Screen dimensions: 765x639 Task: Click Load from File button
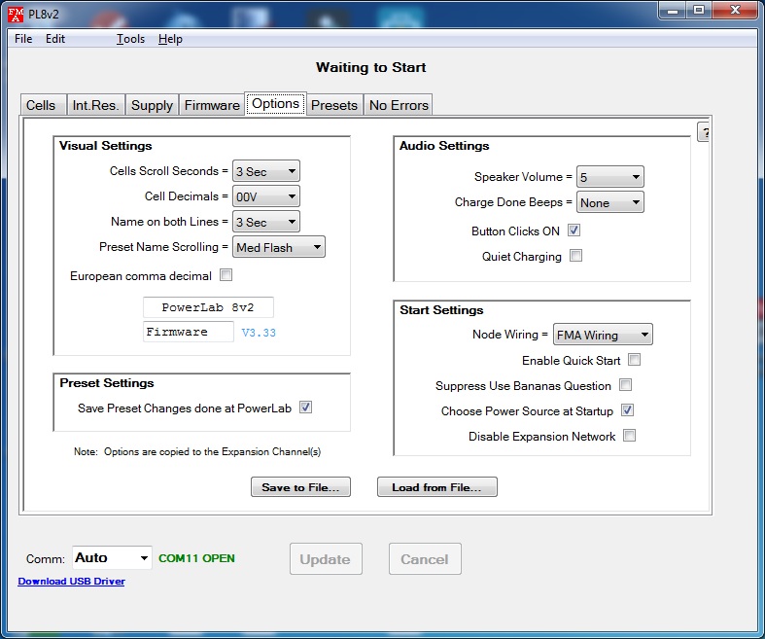click(x=436, y=487)
